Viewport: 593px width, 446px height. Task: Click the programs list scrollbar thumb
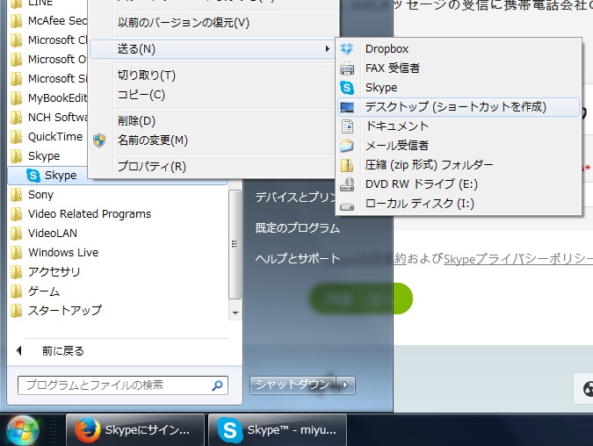point(235,245)
